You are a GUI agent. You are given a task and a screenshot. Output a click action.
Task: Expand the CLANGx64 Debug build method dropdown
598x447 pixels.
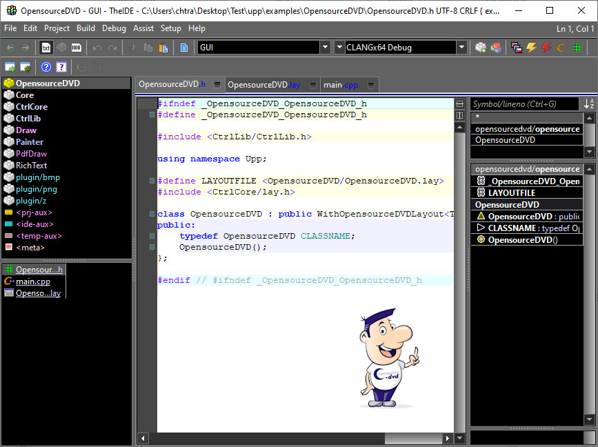[x=461, y=48]
